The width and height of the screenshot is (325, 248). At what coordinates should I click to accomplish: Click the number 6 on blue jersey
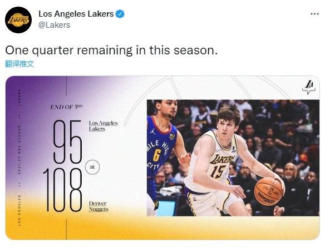[157, 155]
